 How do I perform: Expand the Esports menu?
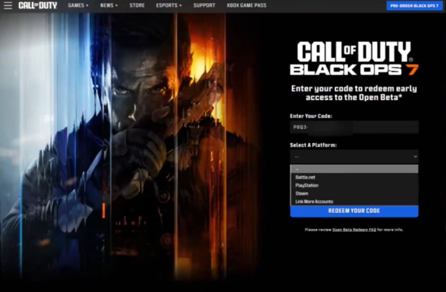pos(169,6)
